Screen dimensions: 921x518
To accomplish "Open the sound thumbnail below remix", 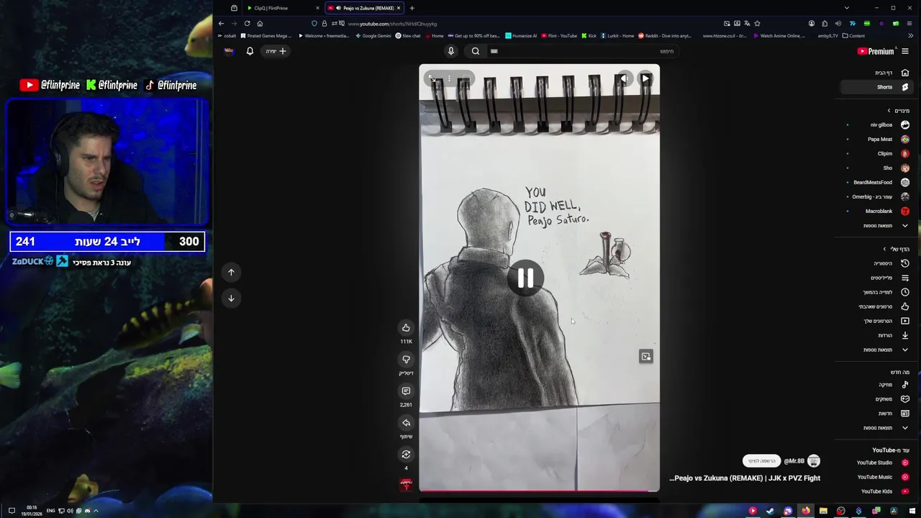I will pos(406,484).
